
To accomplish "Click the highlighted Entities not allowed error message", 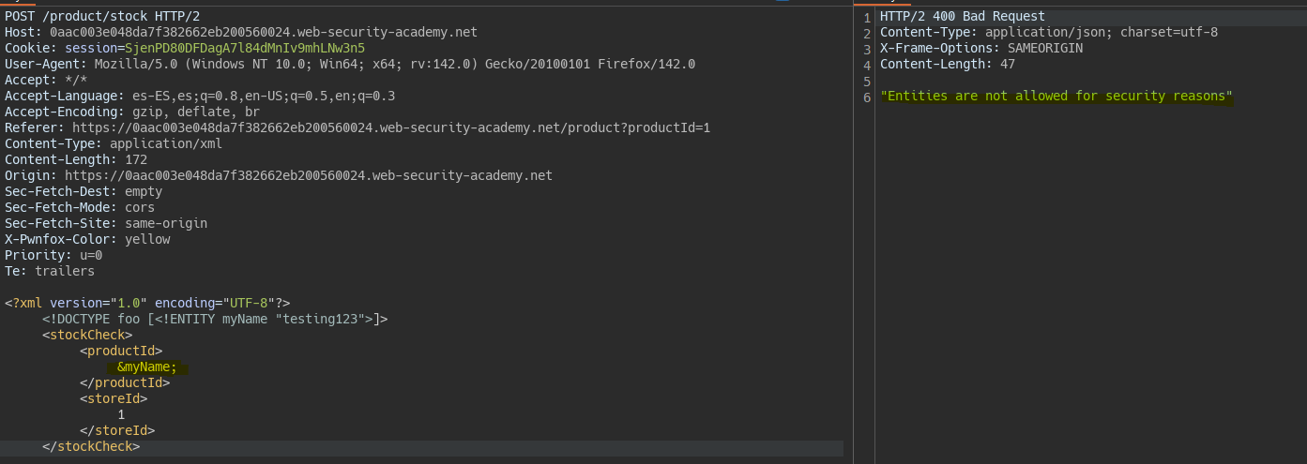I will [1056, 96].
